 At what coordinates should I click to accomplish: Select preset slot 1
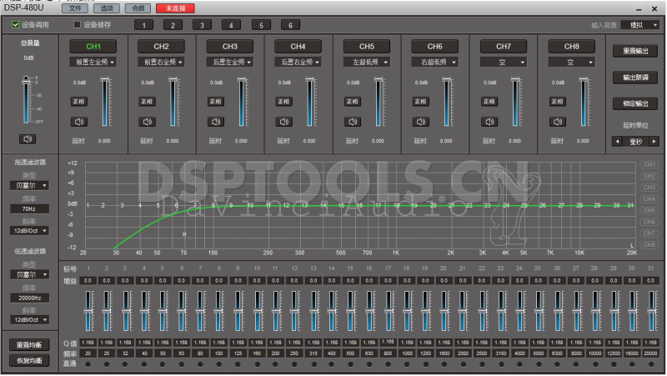tap(143, 25)
